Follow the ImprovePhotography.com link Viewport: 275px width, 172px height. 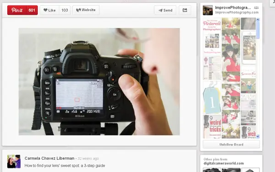pyautogui.click(x=237, y=12)
